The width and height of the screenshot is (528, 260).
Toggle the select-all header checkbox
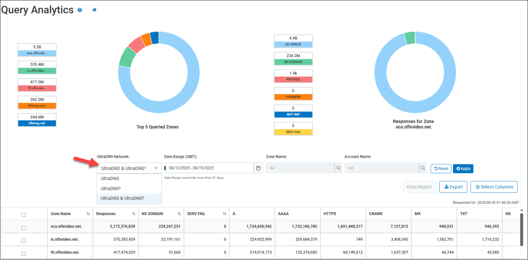tap(24, 214)
